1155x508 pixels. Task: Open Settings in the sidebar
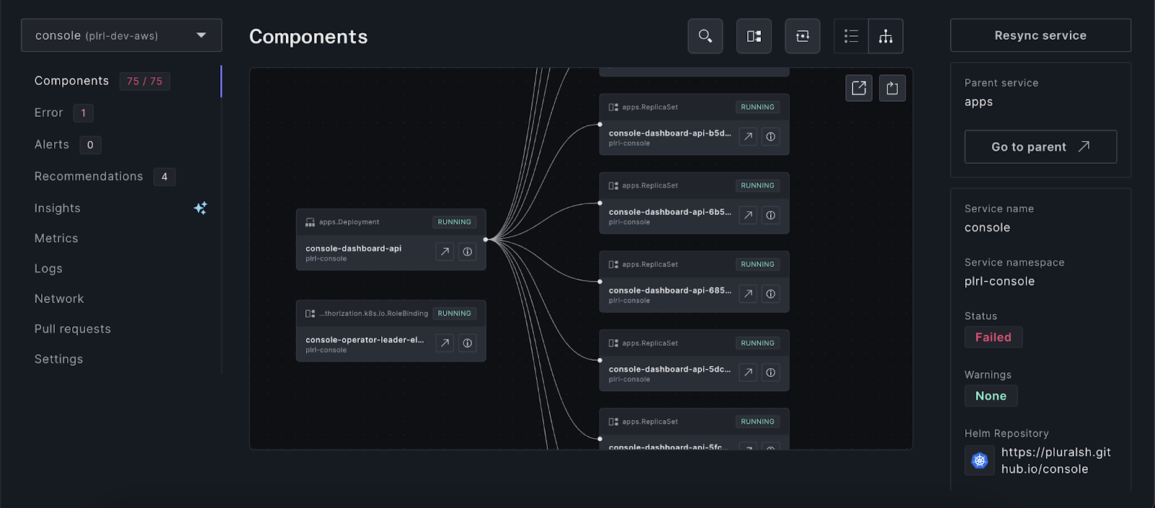pos(58,359)
